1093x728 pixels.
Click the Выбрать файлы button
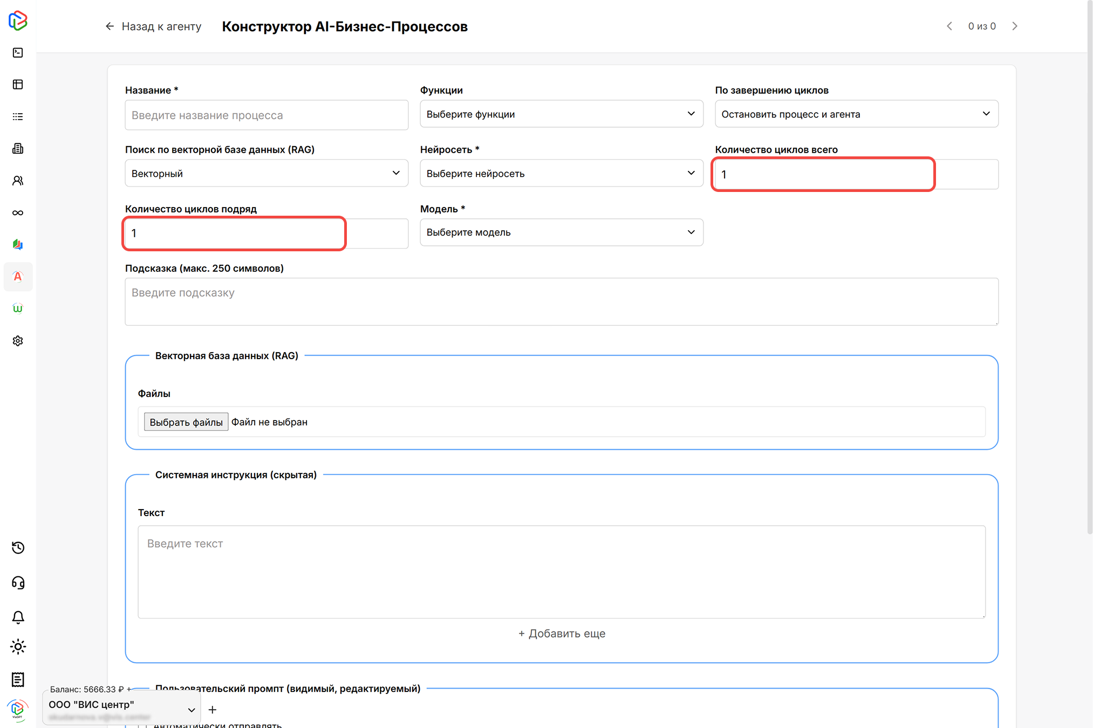[x=186, y=422]
